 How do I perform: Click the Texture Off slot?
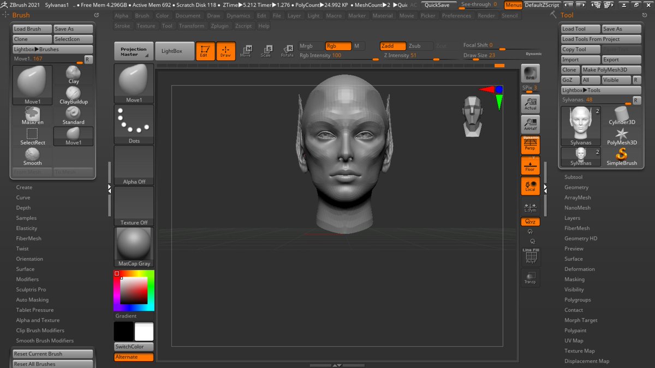pos(134,206)
